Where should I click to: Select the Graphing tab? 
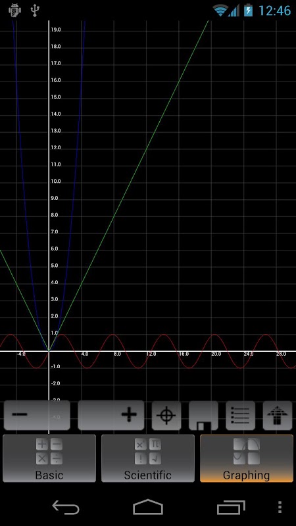point(247,458)
